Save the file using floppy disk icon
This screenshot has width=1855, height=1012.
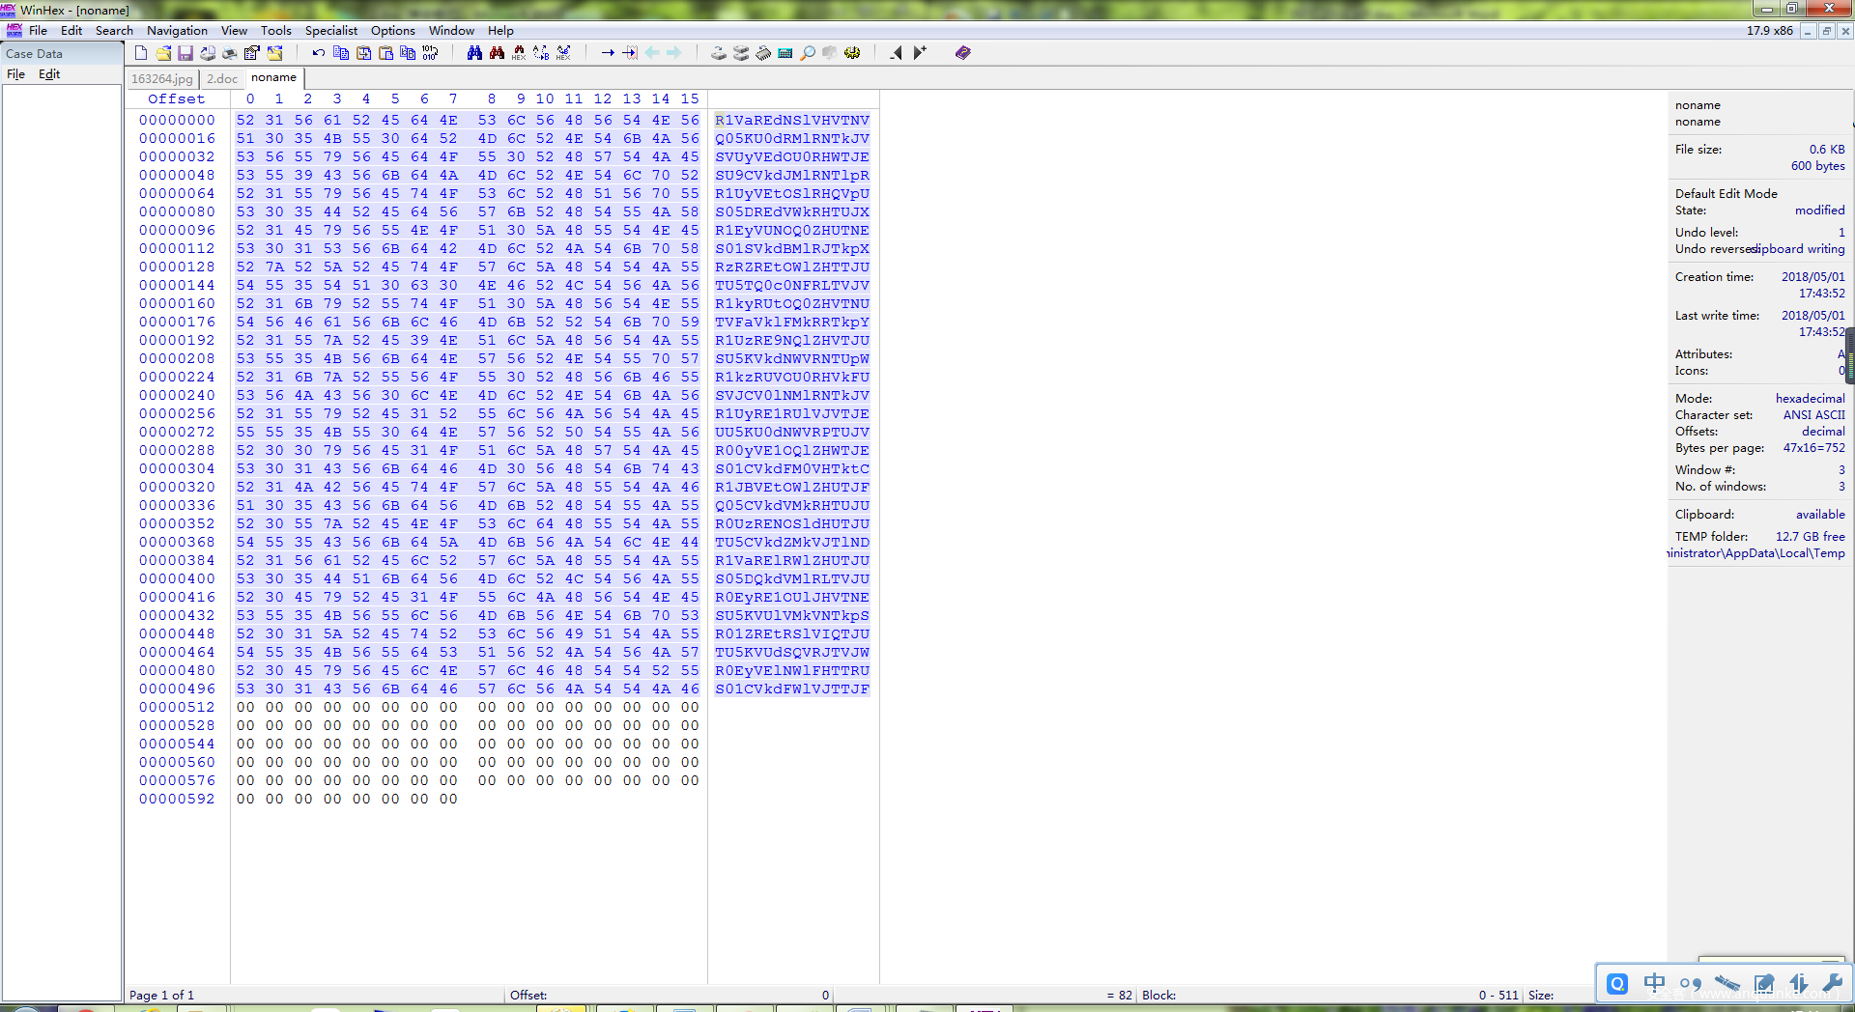(185, 53)
